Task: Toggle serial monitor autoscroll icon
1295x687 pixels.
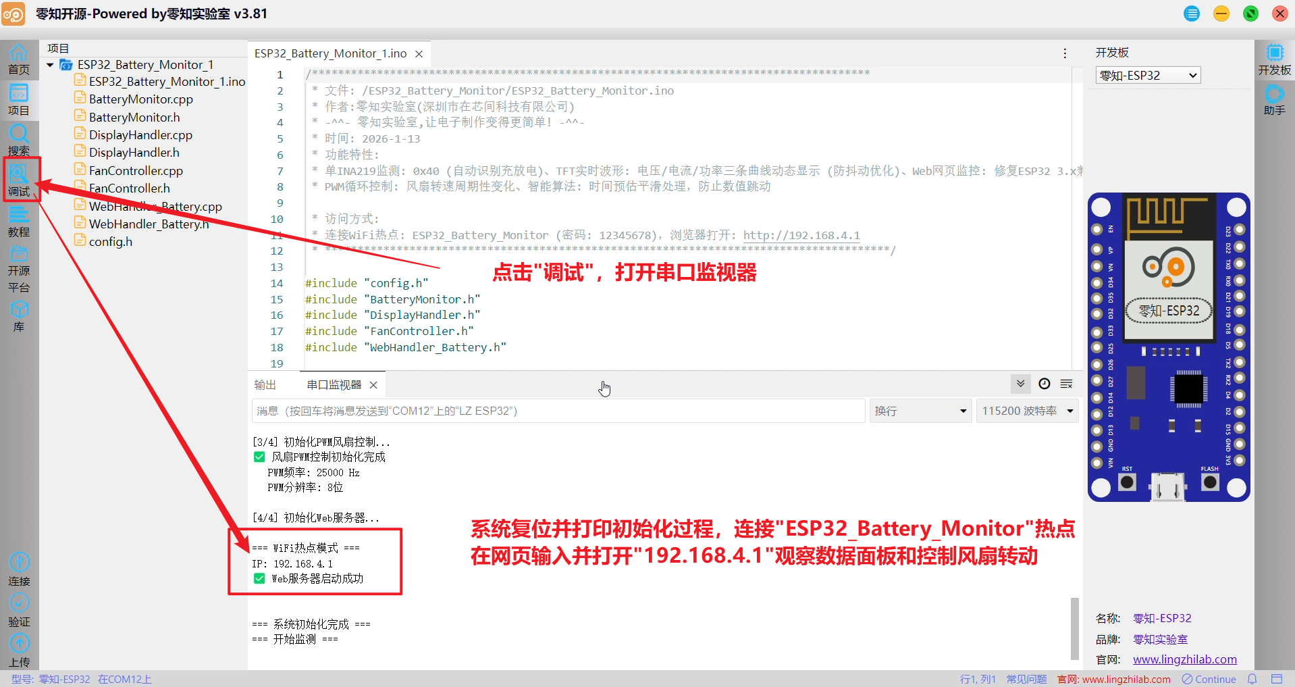Action: click(1021, 384)
